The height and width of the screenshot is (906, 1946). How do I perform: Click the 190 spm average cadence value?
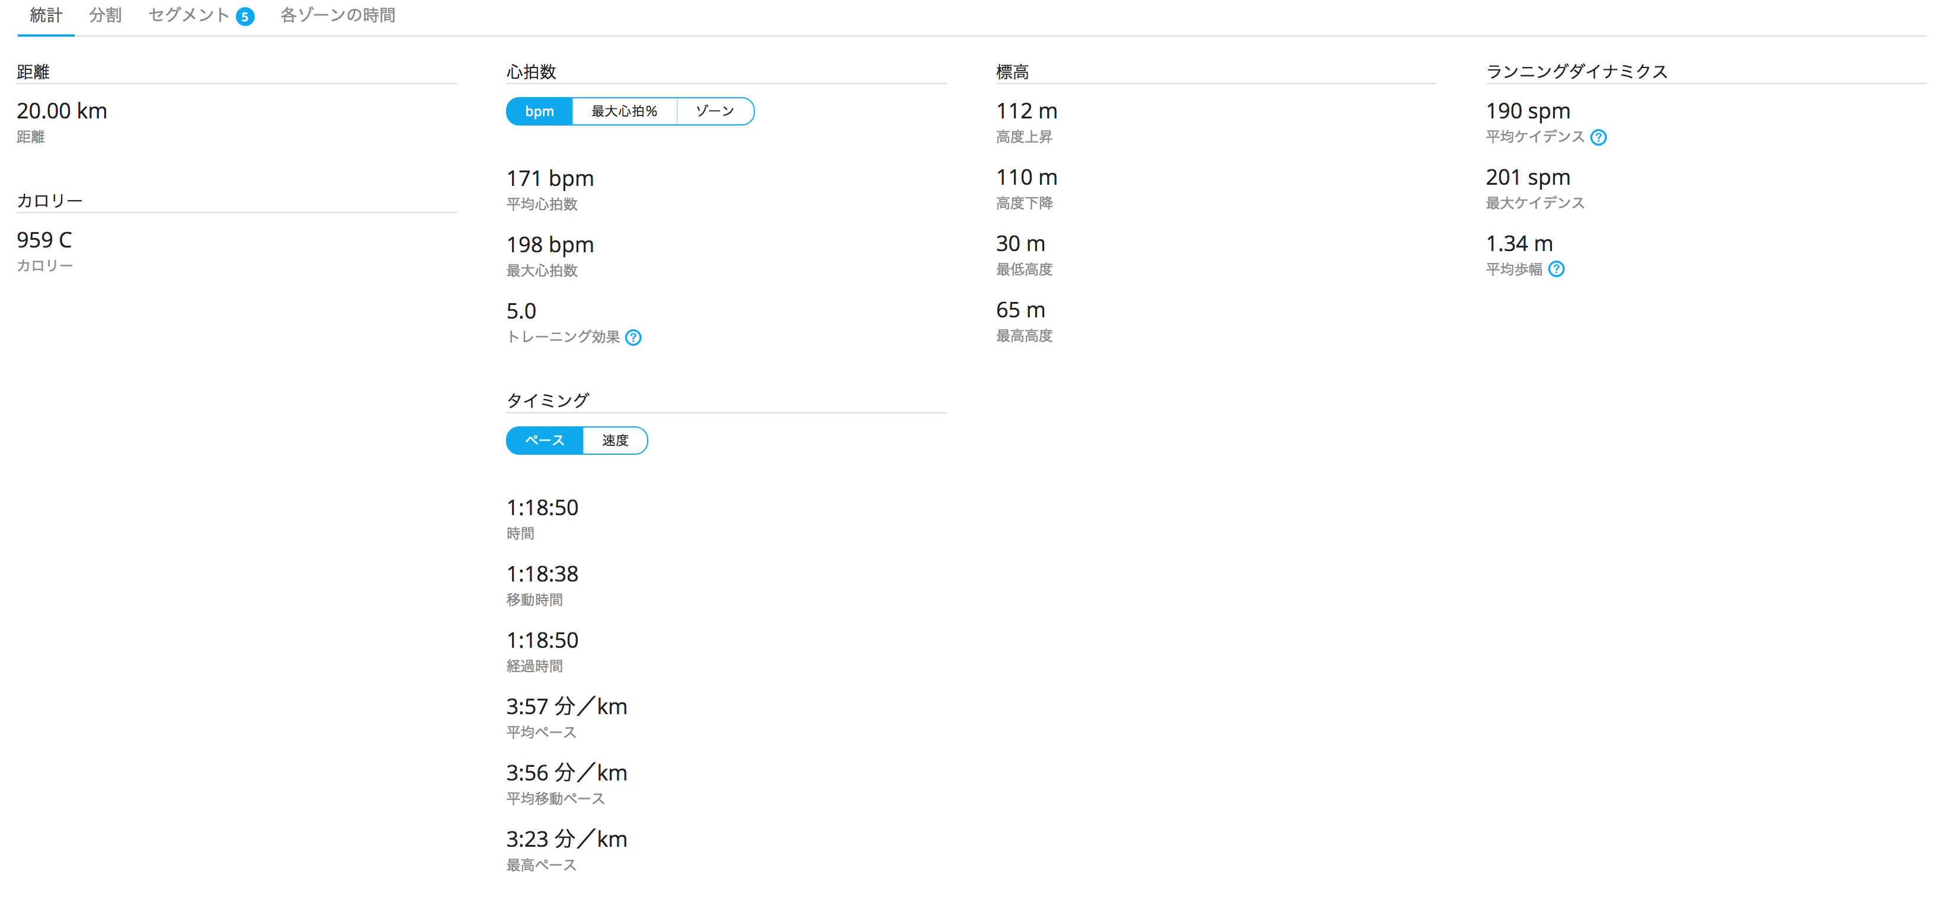click(x=1528, y=111)
